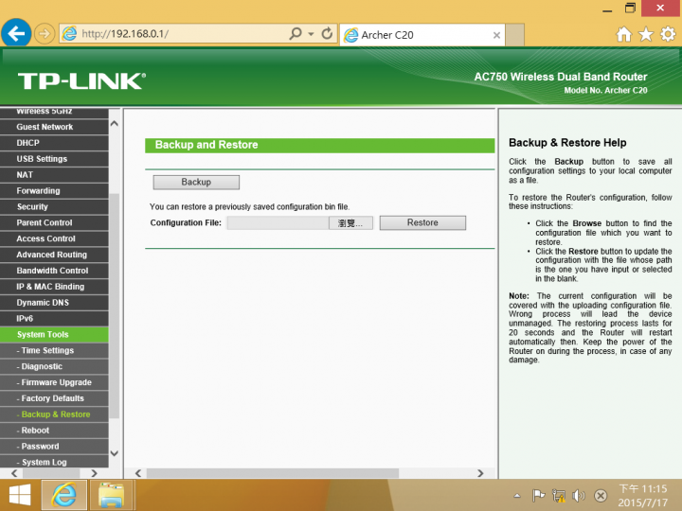The width and height of the screenshot is (682, 511).
Task: Go to Password submenu
Action: [x=54, y=447]
